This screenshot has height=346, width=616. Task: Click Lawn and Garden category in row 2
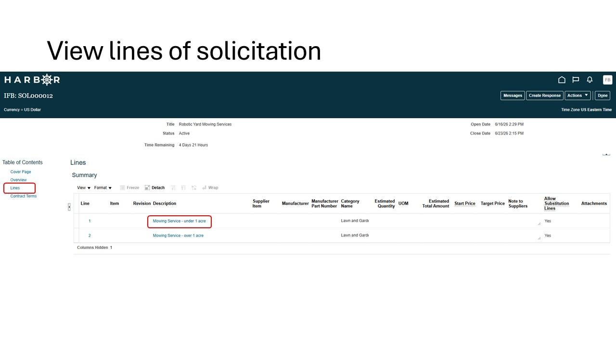coord(355,235)
